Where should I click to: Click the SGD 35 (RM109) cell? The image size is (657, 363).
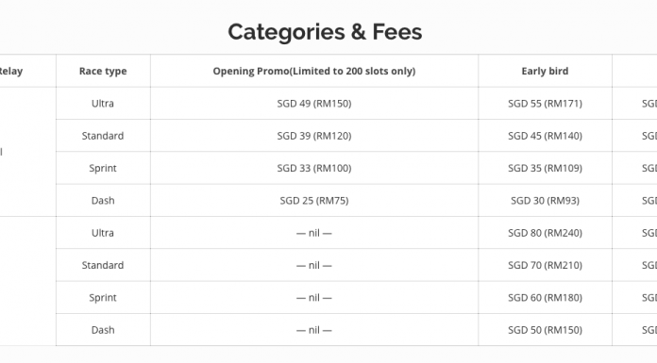pyautogui.click(x=545, y=168)
